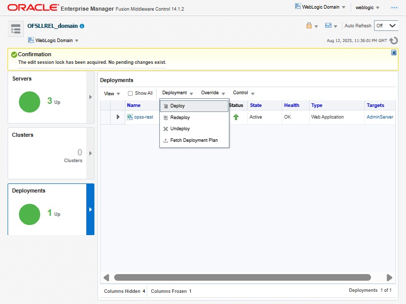The height and width of the screenshot is (304, 406).
Task: Click the Redeploy menu icon
Action: 166,118
